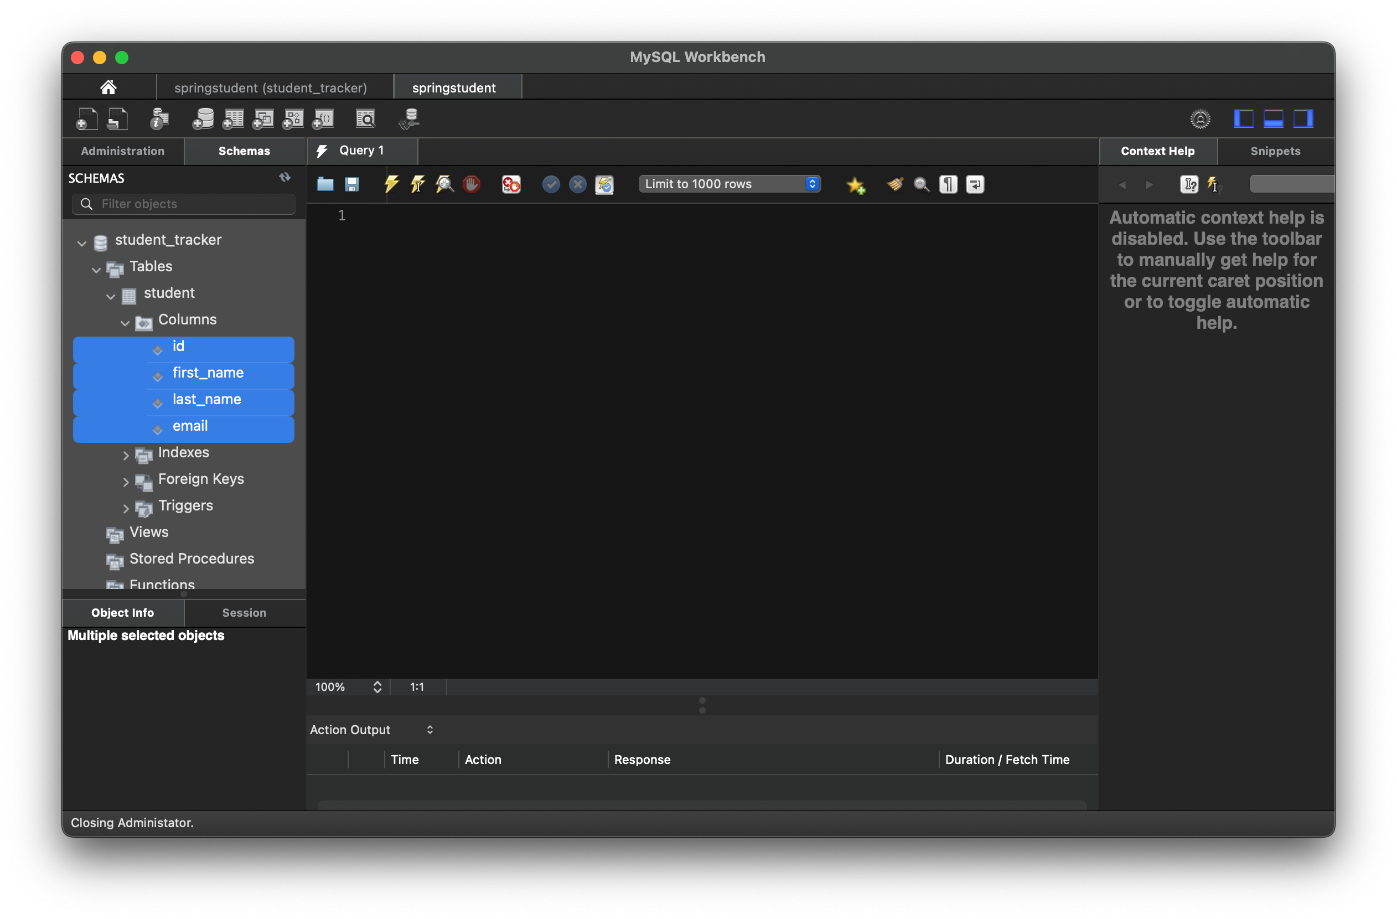Click the Execute query lightning bolt icon

coord(391,184)
